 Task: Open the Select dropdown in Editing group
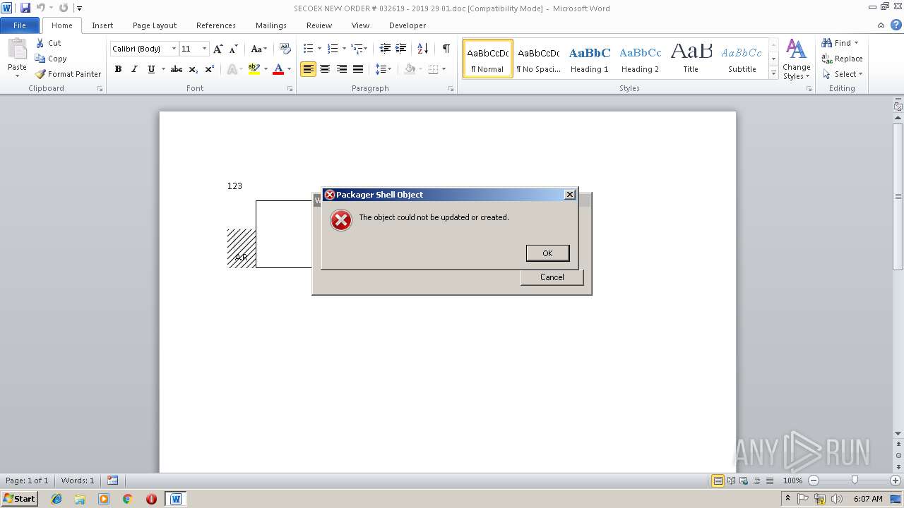843,74
